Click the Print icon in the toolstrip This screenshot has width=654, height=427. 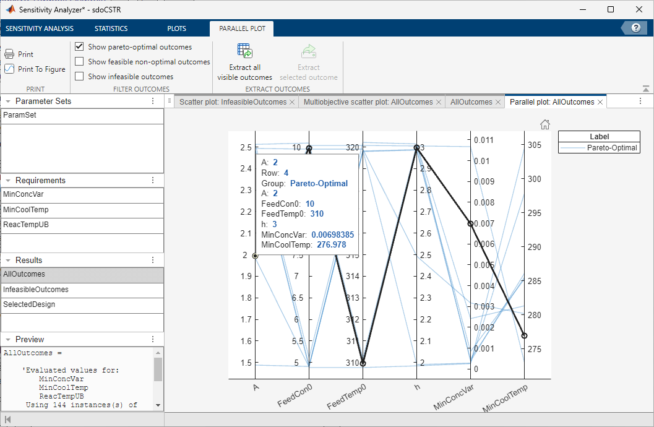point(9,54)
